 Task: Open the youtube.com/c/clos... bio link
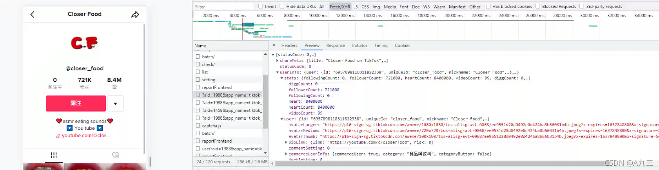point(86,136)
